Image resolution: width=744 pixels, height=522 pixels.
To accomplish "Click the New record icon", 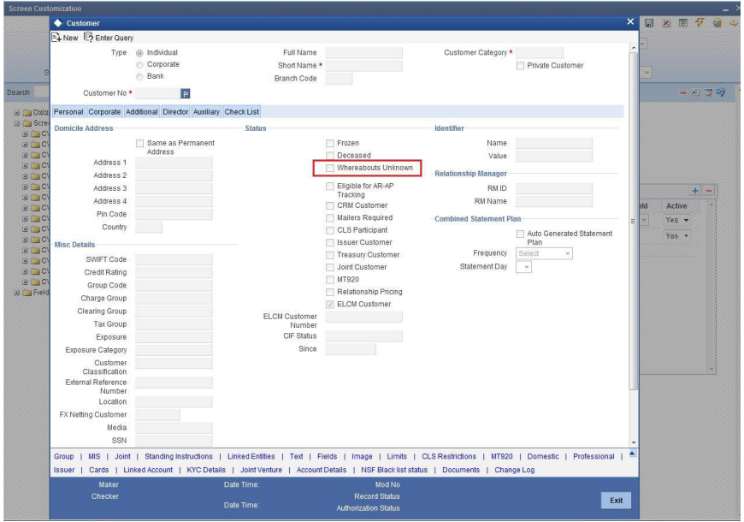I will 56,38.
